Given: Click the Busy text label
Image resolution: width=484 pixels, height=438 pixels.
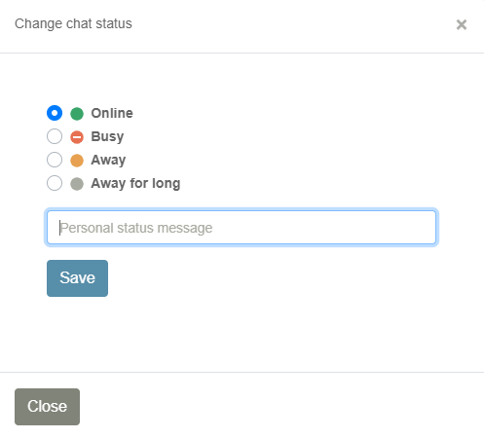Looking at the screenshot, I should pyautogui.click(x=107, y=136).
